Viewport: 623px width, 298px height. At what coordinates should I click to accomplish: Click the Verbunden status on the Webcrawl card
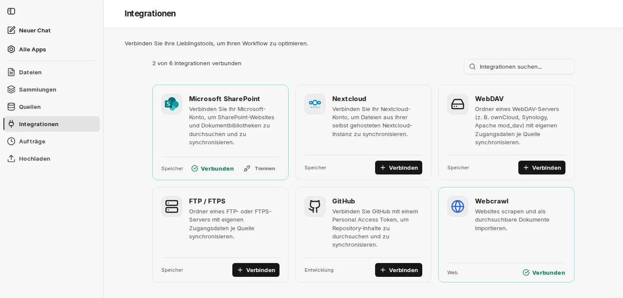click(544, 273)
